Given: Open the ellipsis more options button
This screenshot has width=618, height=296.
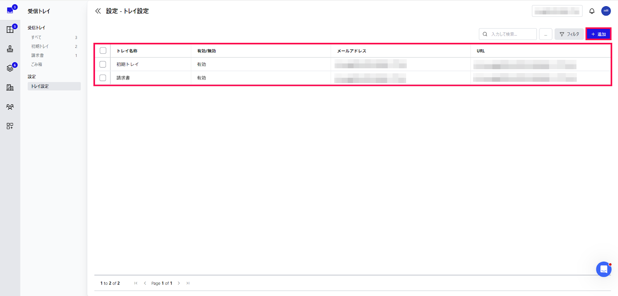Looking at the screenshot, I should click(546, 34).
